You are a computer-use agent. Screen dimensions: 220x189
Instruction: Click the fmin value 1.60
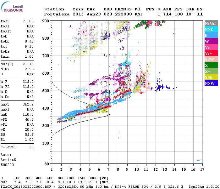29,56
